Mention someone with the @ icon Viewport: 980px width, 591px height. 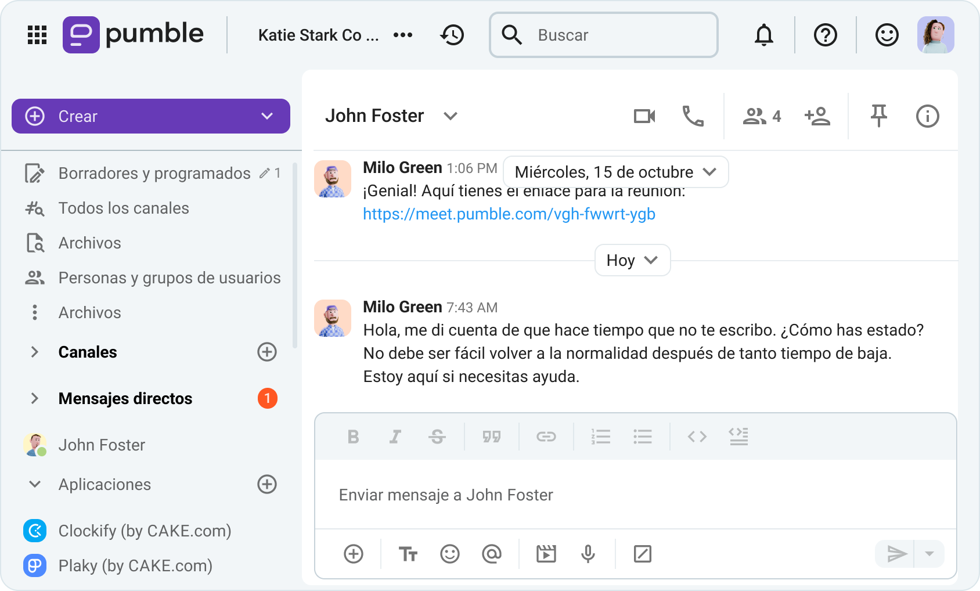(491, 553)
